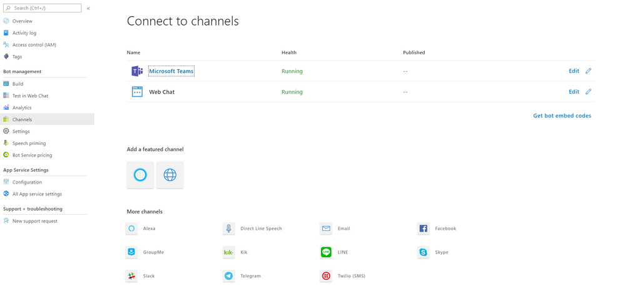Click the Published column header
Viewport: 625px width, 291px height.
pyautogui.click(x=414, y=52)
